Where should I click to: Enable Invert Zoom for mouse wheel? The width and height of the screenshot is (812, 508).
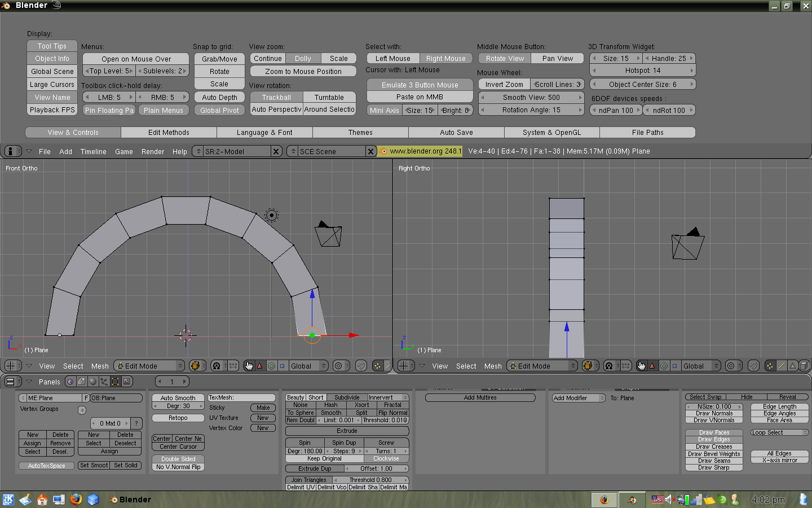point(504,85)
